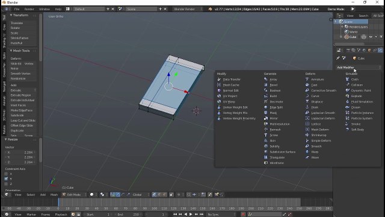385x217 pixels.
Task: Toggle Cube selectability arrow in outliner
Action: 376,37
